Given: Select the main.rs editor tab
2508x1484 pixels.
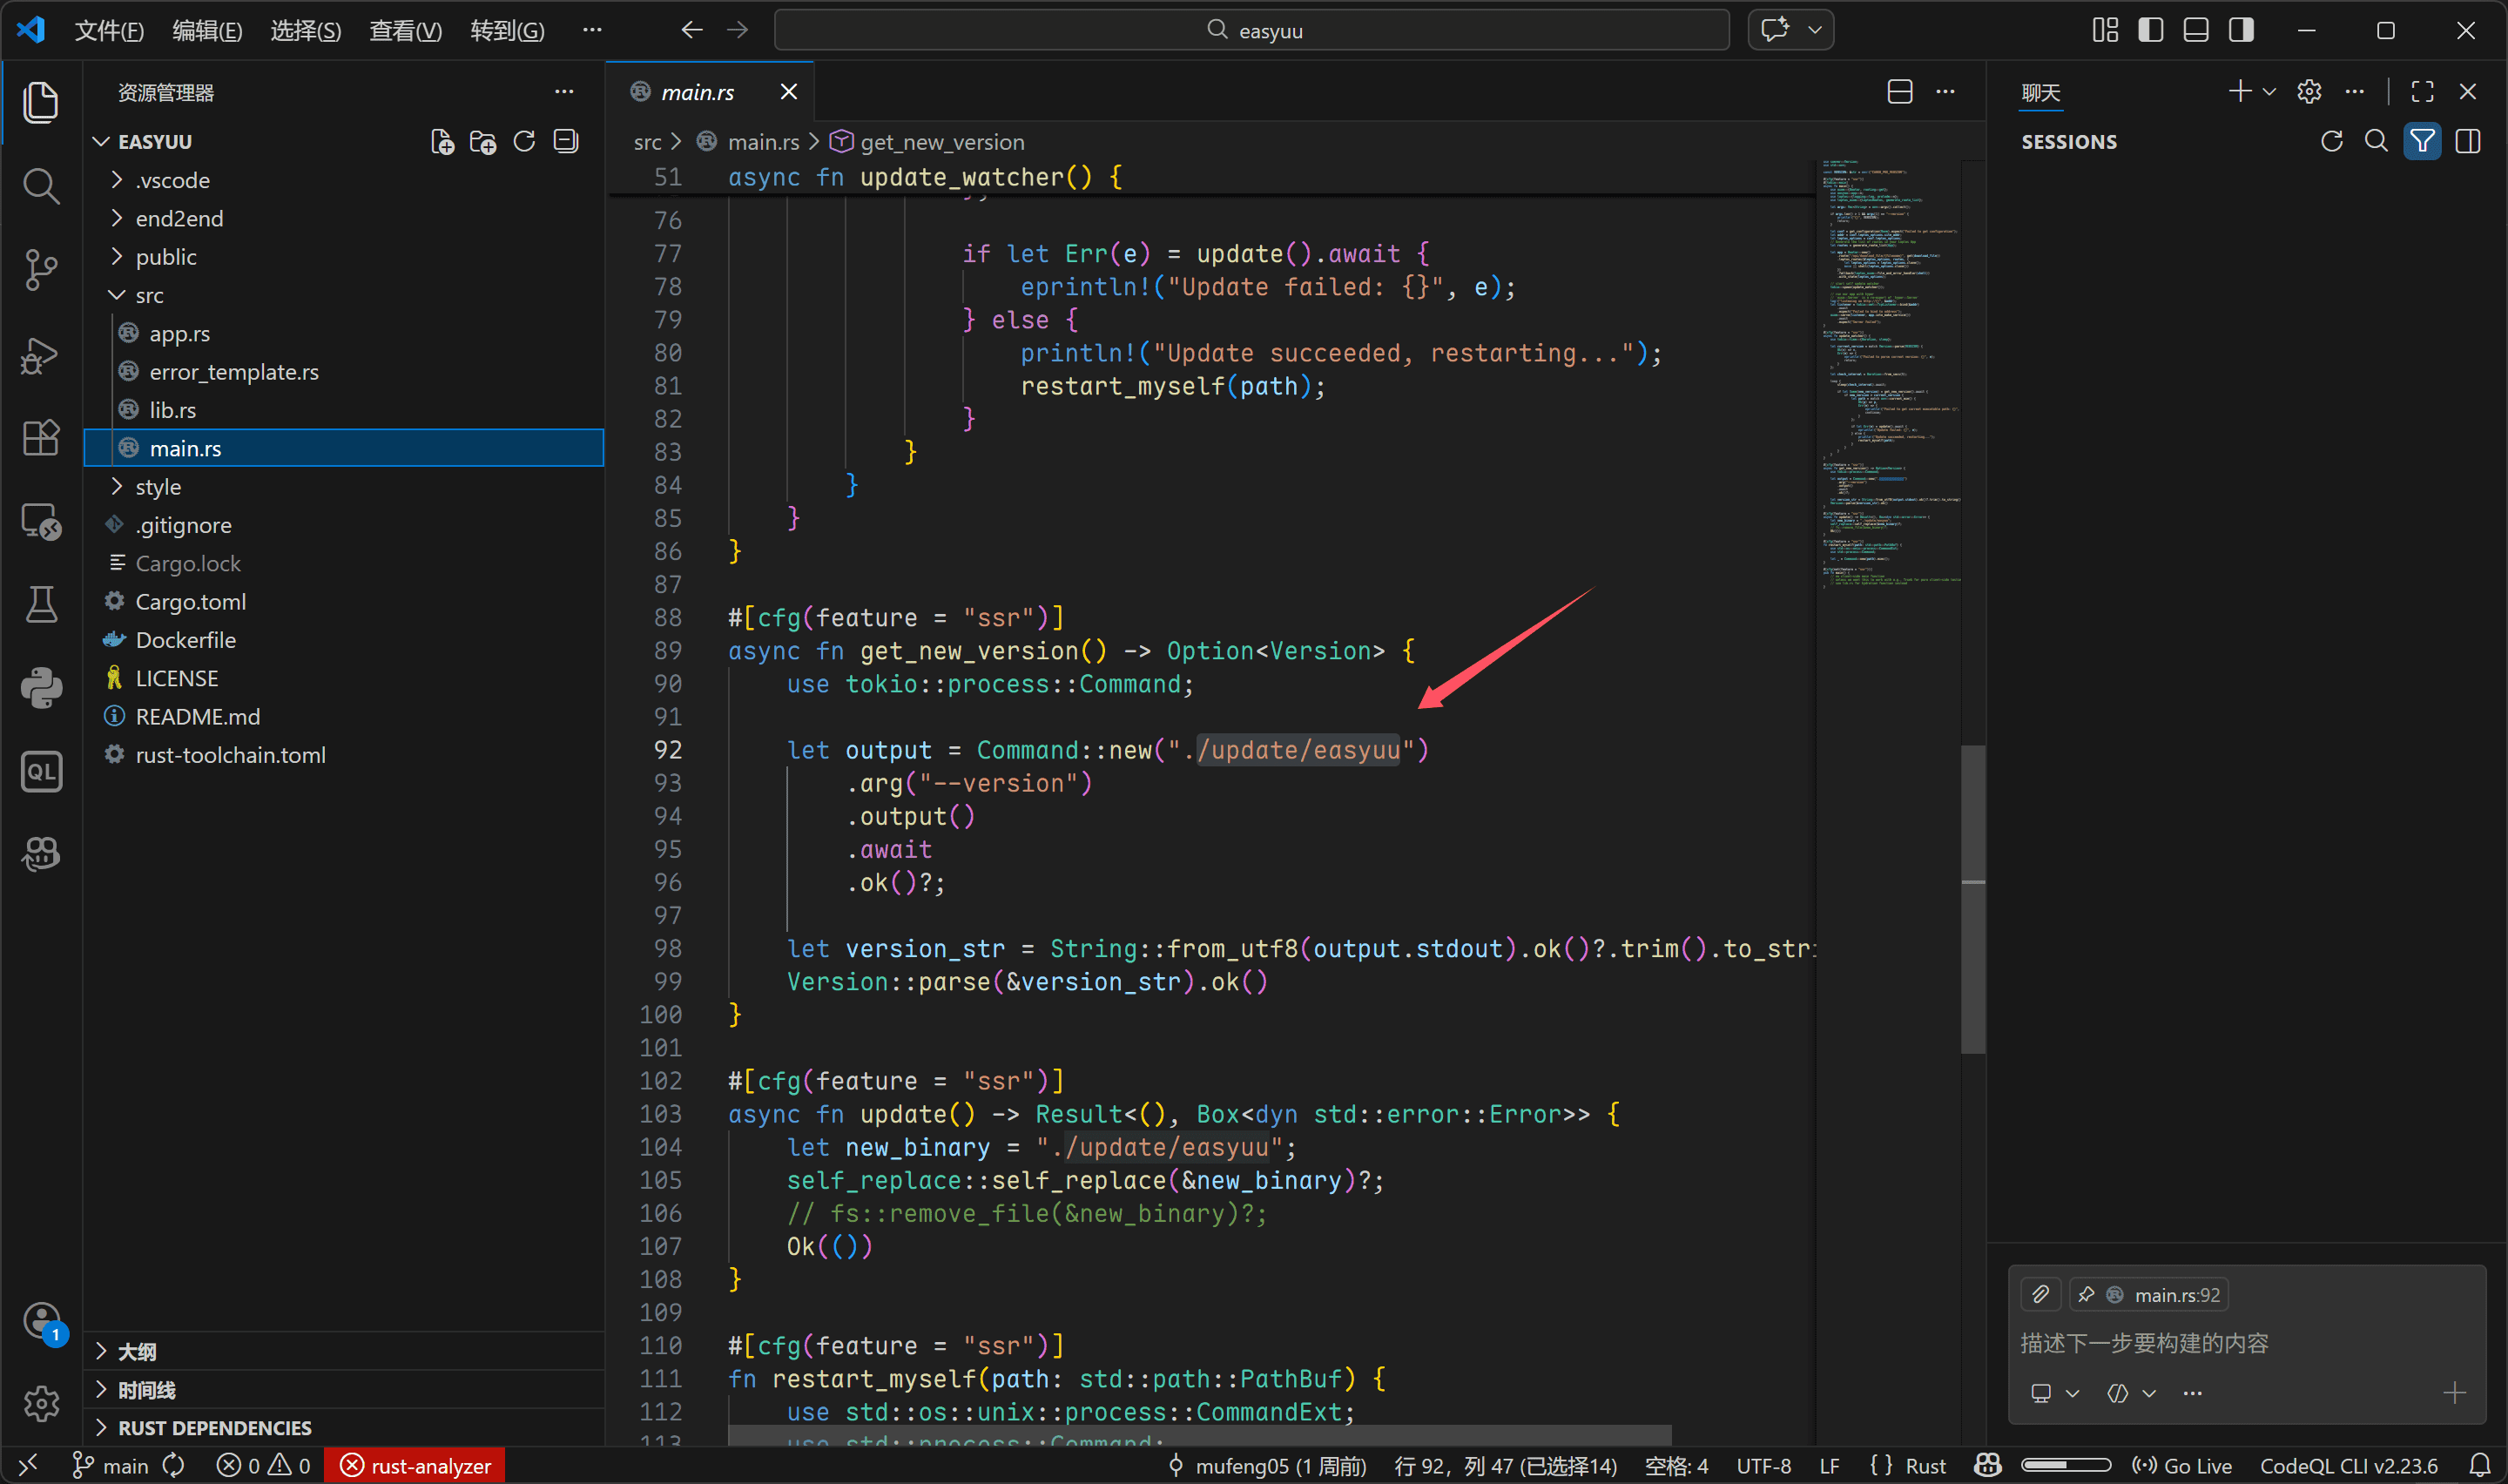Looking at the screenshot, I should pos(697,92).
